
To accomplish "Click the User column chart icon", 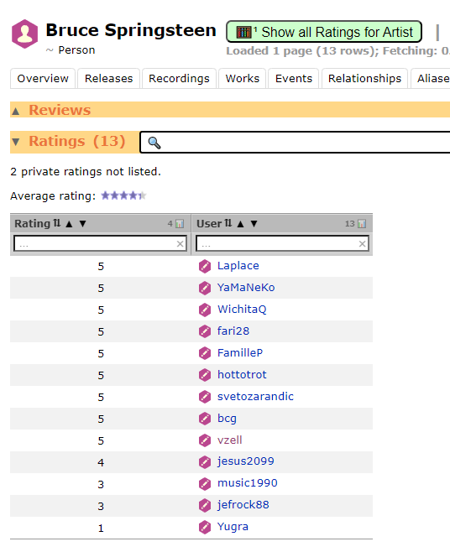I will point(362,223).
